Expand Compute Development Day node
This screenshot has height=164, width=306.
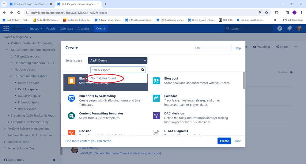pos(8,122)
